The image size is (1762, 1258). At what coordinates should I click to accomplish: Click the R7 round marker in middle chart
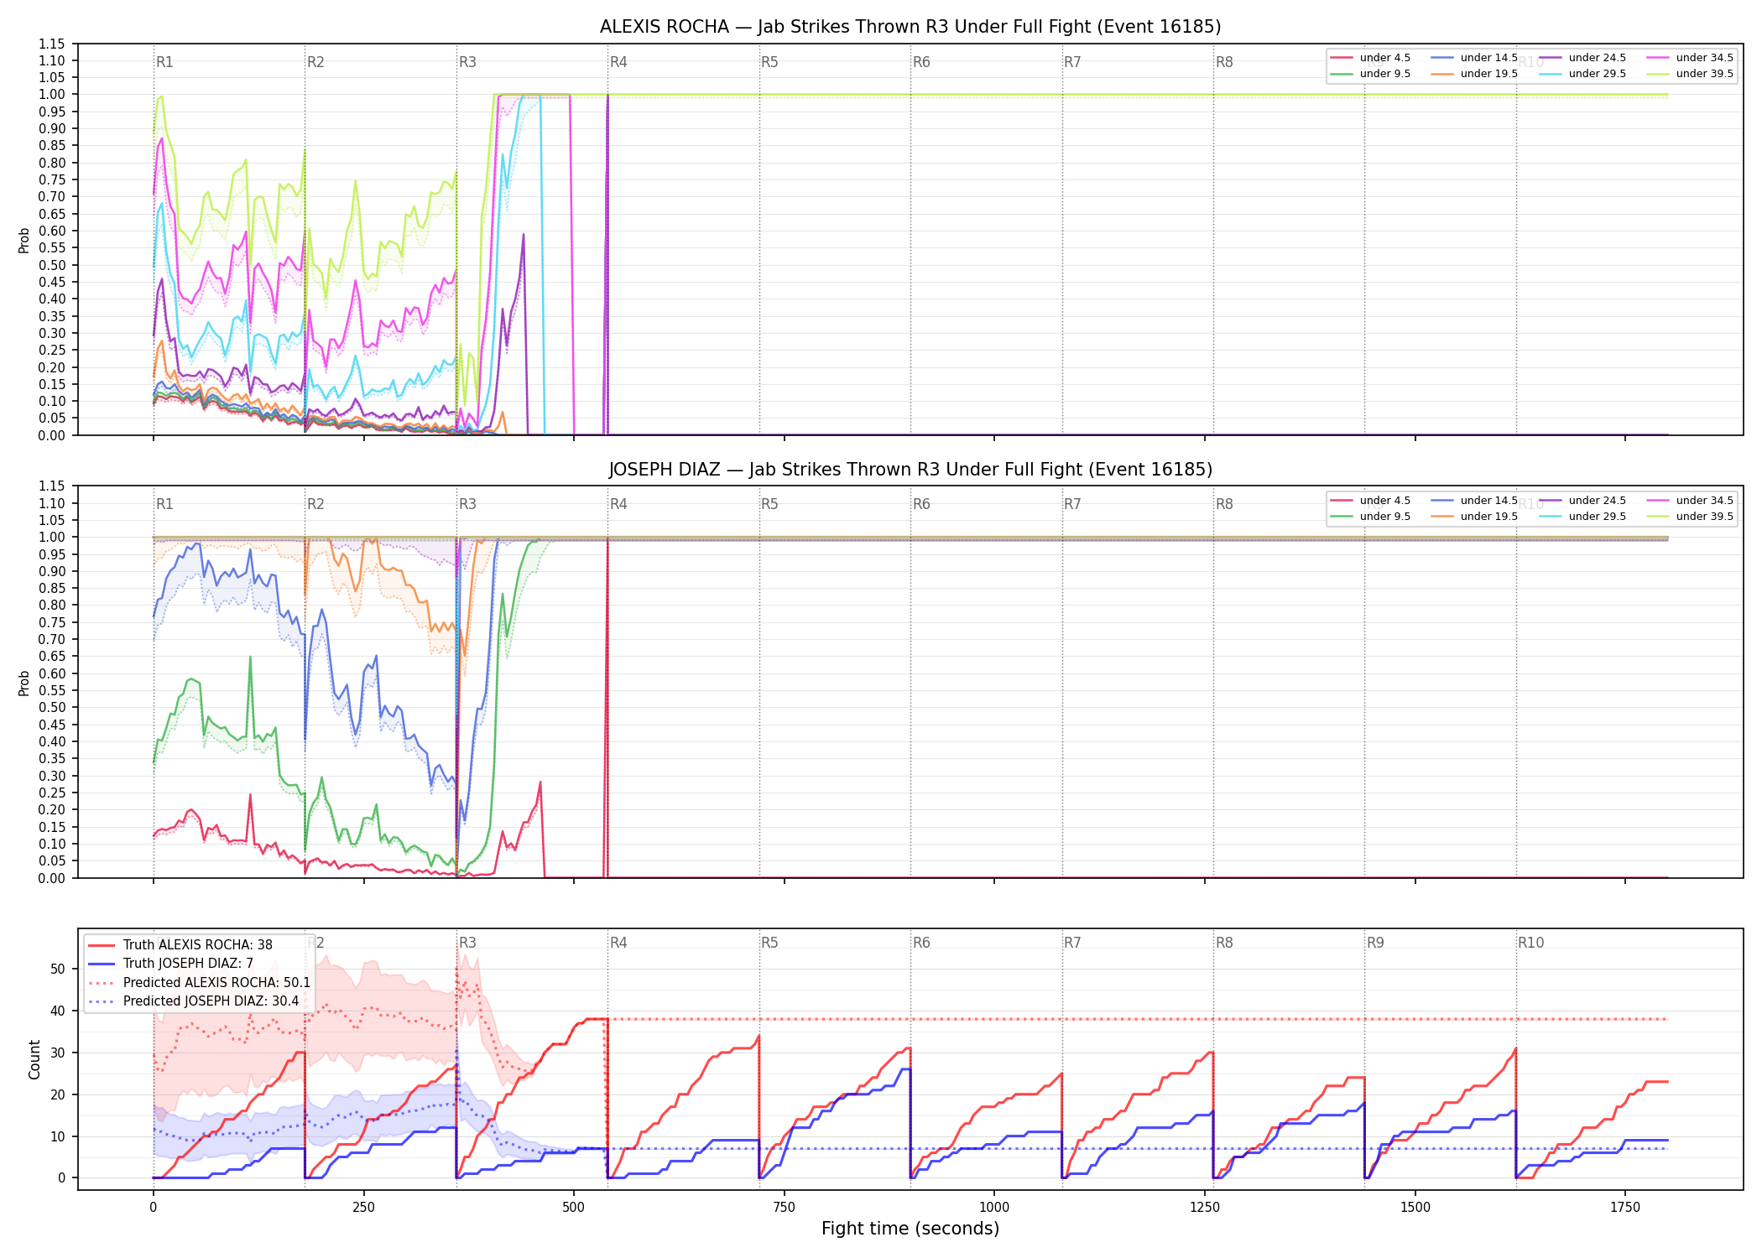click(x=1072, y=504)
